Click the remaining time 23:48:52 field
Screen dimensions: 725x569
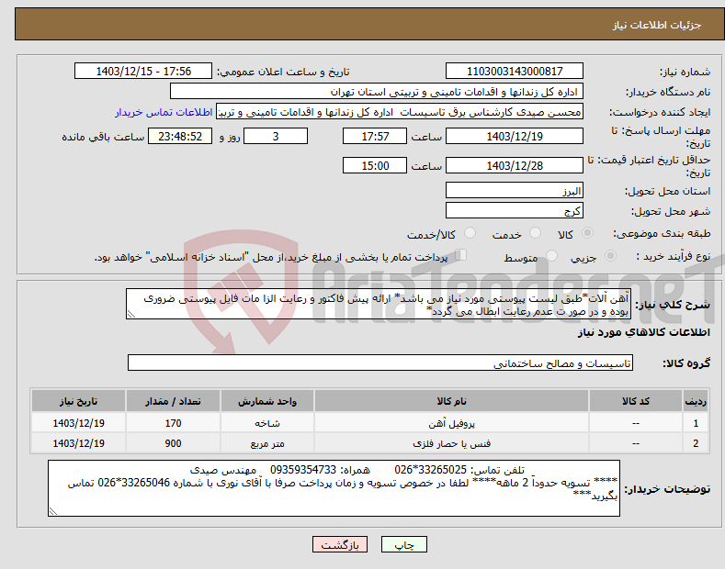(180, 136)
